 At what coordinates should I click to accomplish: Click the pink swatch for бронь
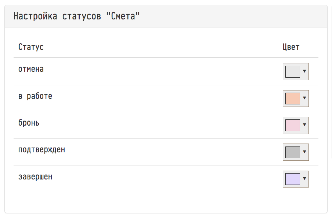(292, 125)
